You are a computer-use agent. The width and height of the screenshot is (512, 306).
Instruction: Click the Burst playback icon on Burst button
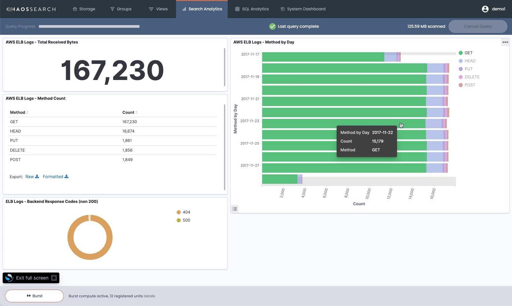point(29,296)
